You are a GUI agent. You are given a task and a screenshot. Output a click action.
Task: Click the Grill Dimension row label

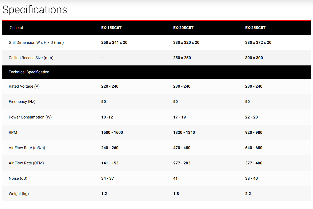[x=36, y=42]
